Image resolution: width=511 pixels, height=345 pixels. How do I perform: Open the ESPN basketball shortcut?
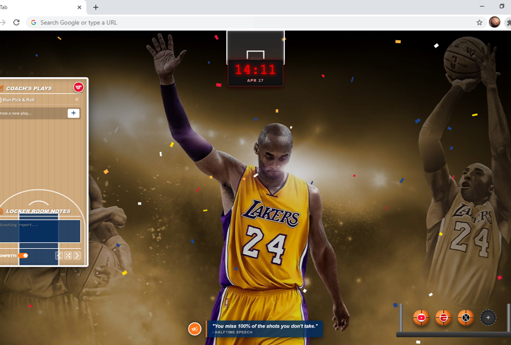[x=443, y=317]
